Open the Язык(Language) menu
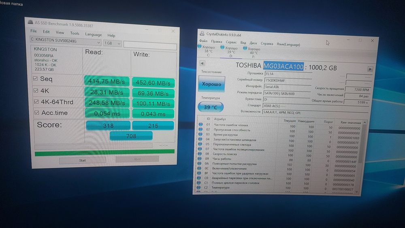 tap(288, 45)
